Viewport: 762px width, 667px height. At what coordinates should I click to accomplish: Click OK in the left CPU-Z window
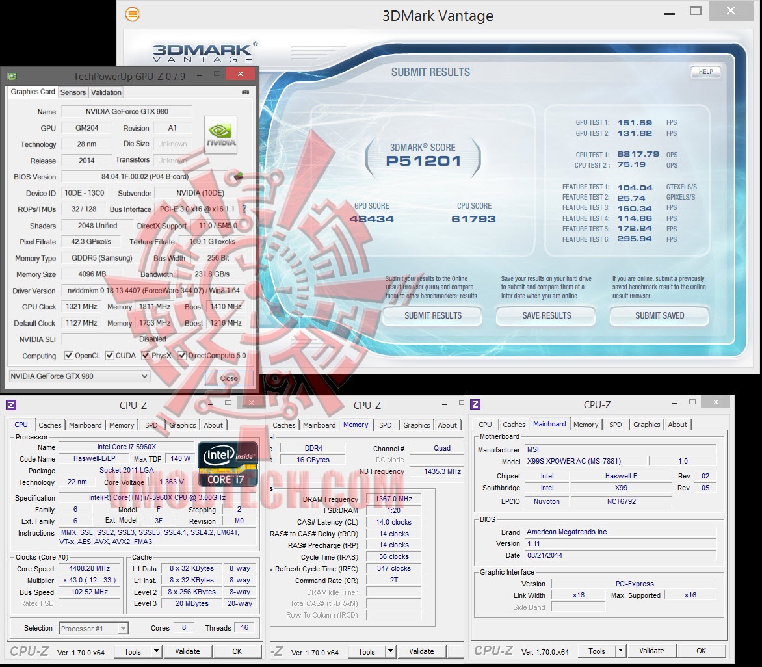(237, 651)
